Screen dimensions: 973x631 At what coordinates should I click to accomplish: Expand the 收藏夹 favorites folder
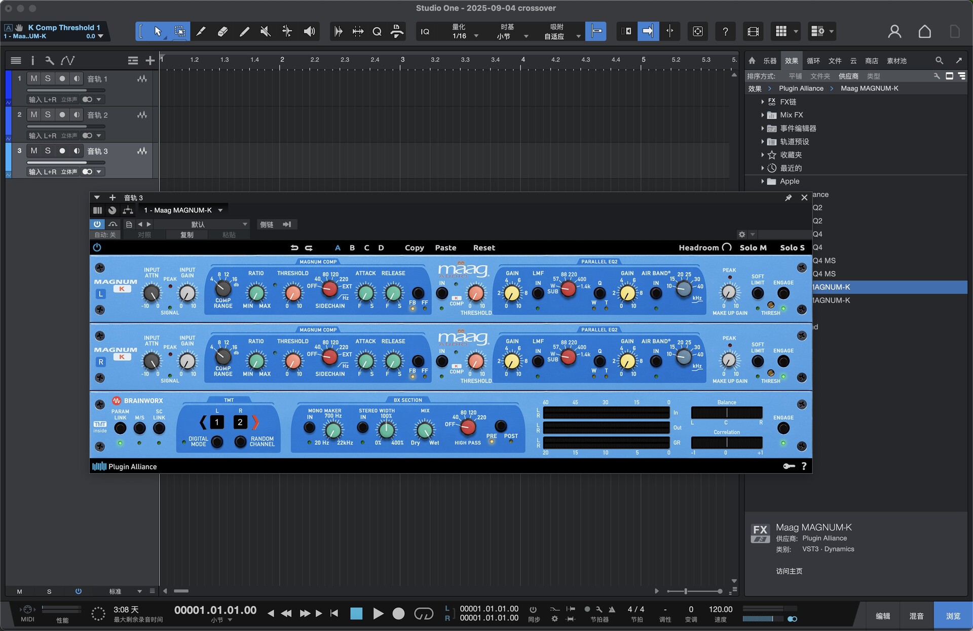coord(762,155)
